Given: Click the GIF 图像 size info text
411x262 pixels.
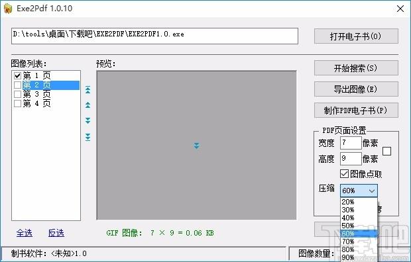Looking at the screenshot, I should (x=160, y=233).
